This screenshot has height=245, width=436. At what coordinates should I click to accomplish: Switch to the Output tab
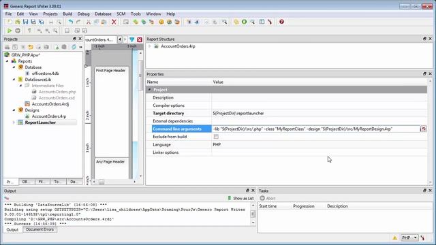pos(12,230)
